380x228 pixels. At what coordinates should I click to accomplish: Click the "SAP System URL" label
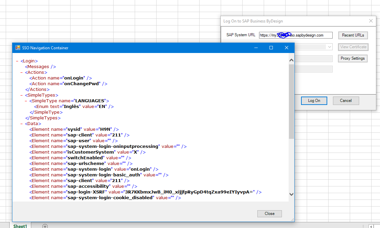click(241, 35)
